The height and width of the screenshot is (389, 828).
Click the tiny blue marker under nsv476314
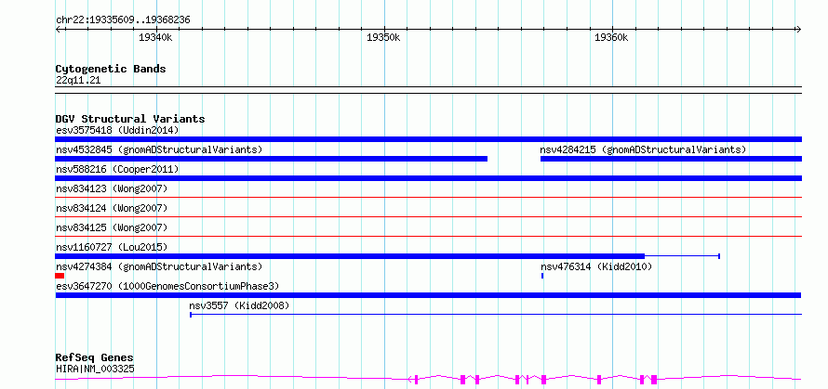point(542,276)
